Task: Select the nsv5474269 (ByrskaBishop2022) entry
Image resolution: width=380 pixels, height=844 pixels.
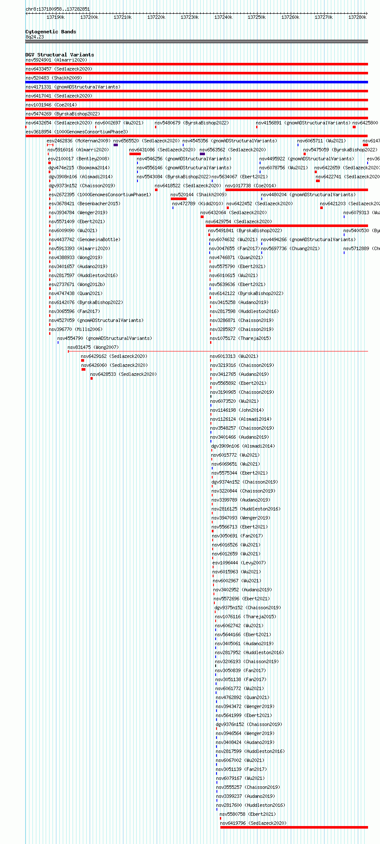Action: 63,114
